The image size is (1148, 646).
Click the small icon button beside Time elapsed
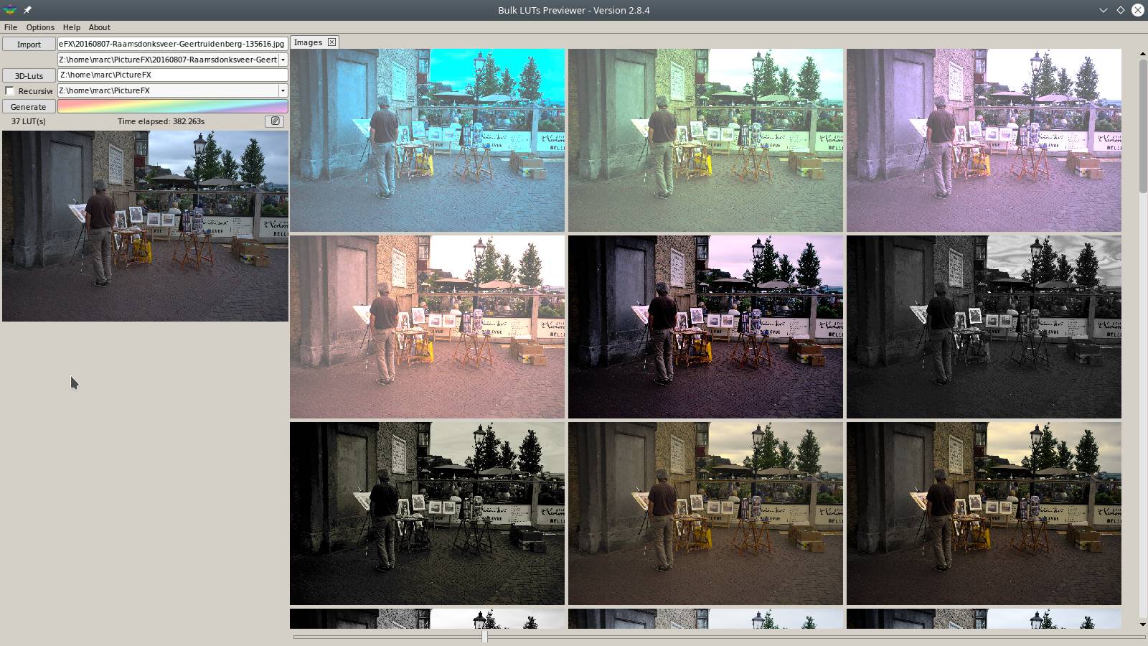(274, 121)
